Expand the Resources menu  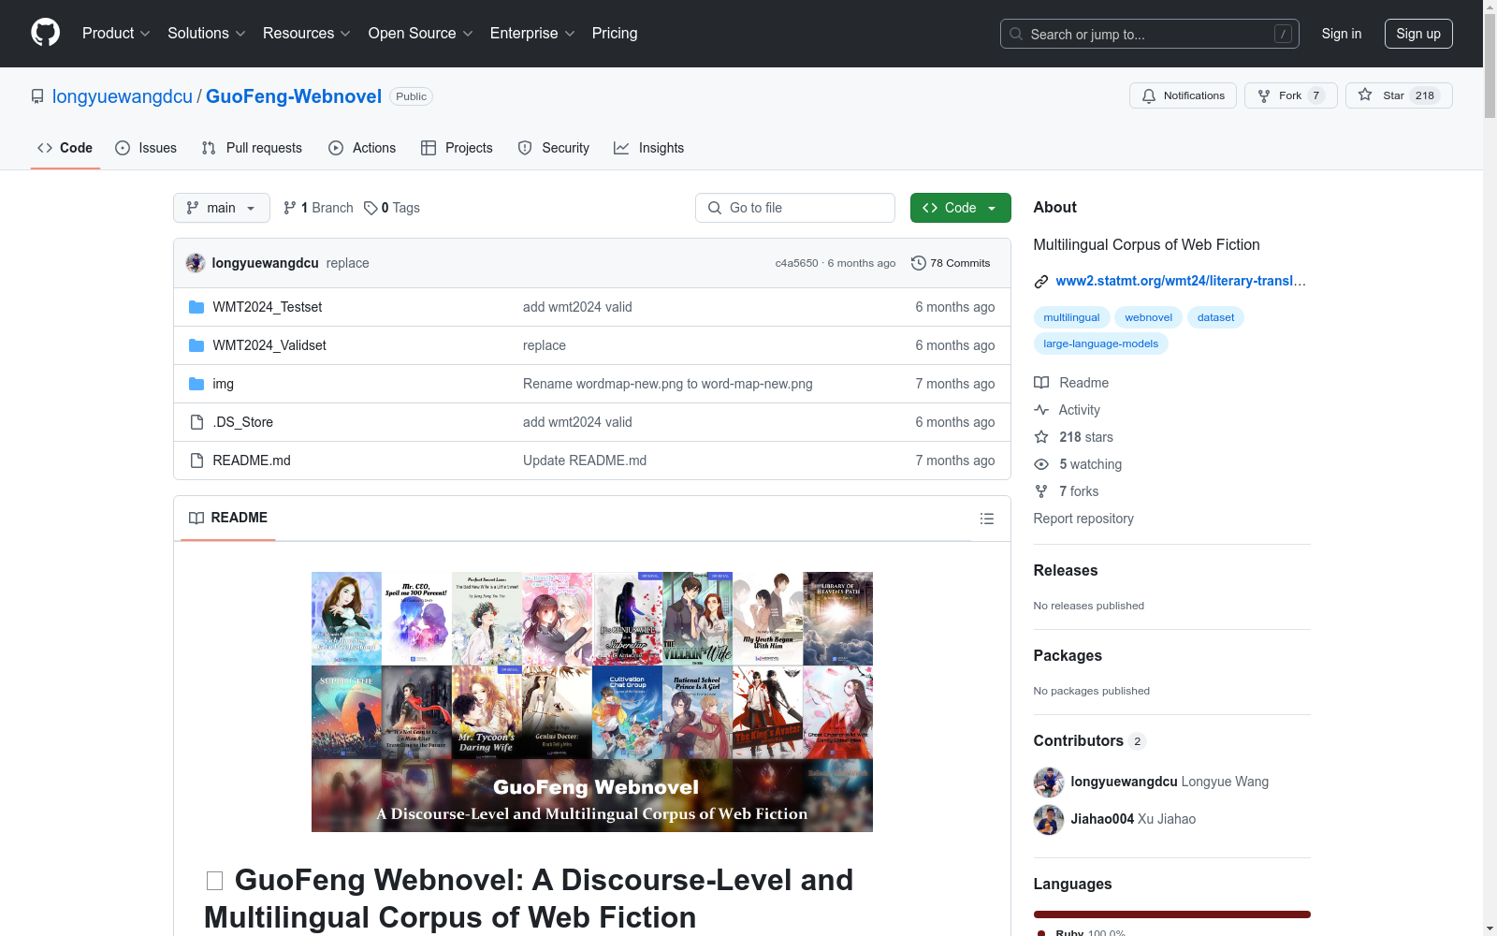coord(307,33)
